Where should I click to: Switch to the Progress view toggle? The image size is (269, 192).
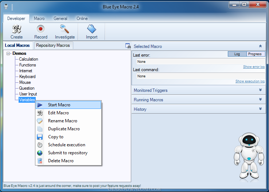(256, 54)
